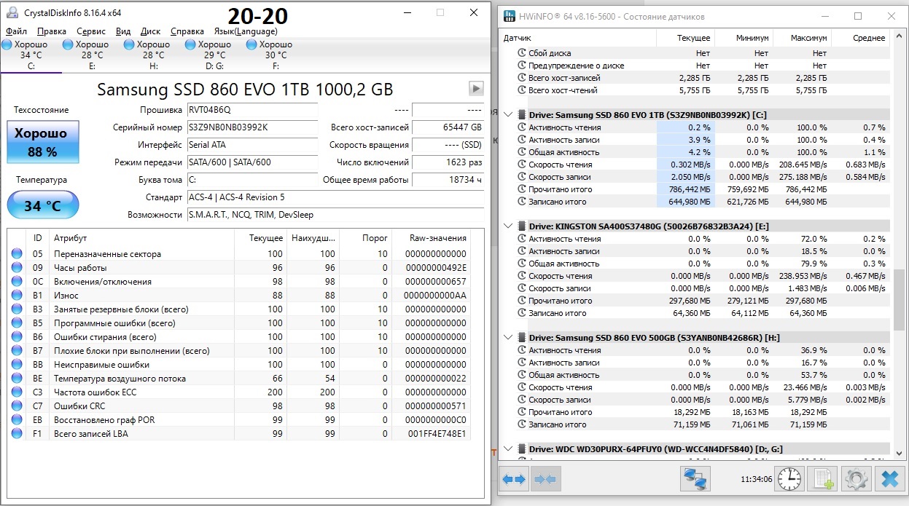Select disk F: status orb at 30 °C
909x506 pixels.
pyautogui.click(x=251, y=44)
